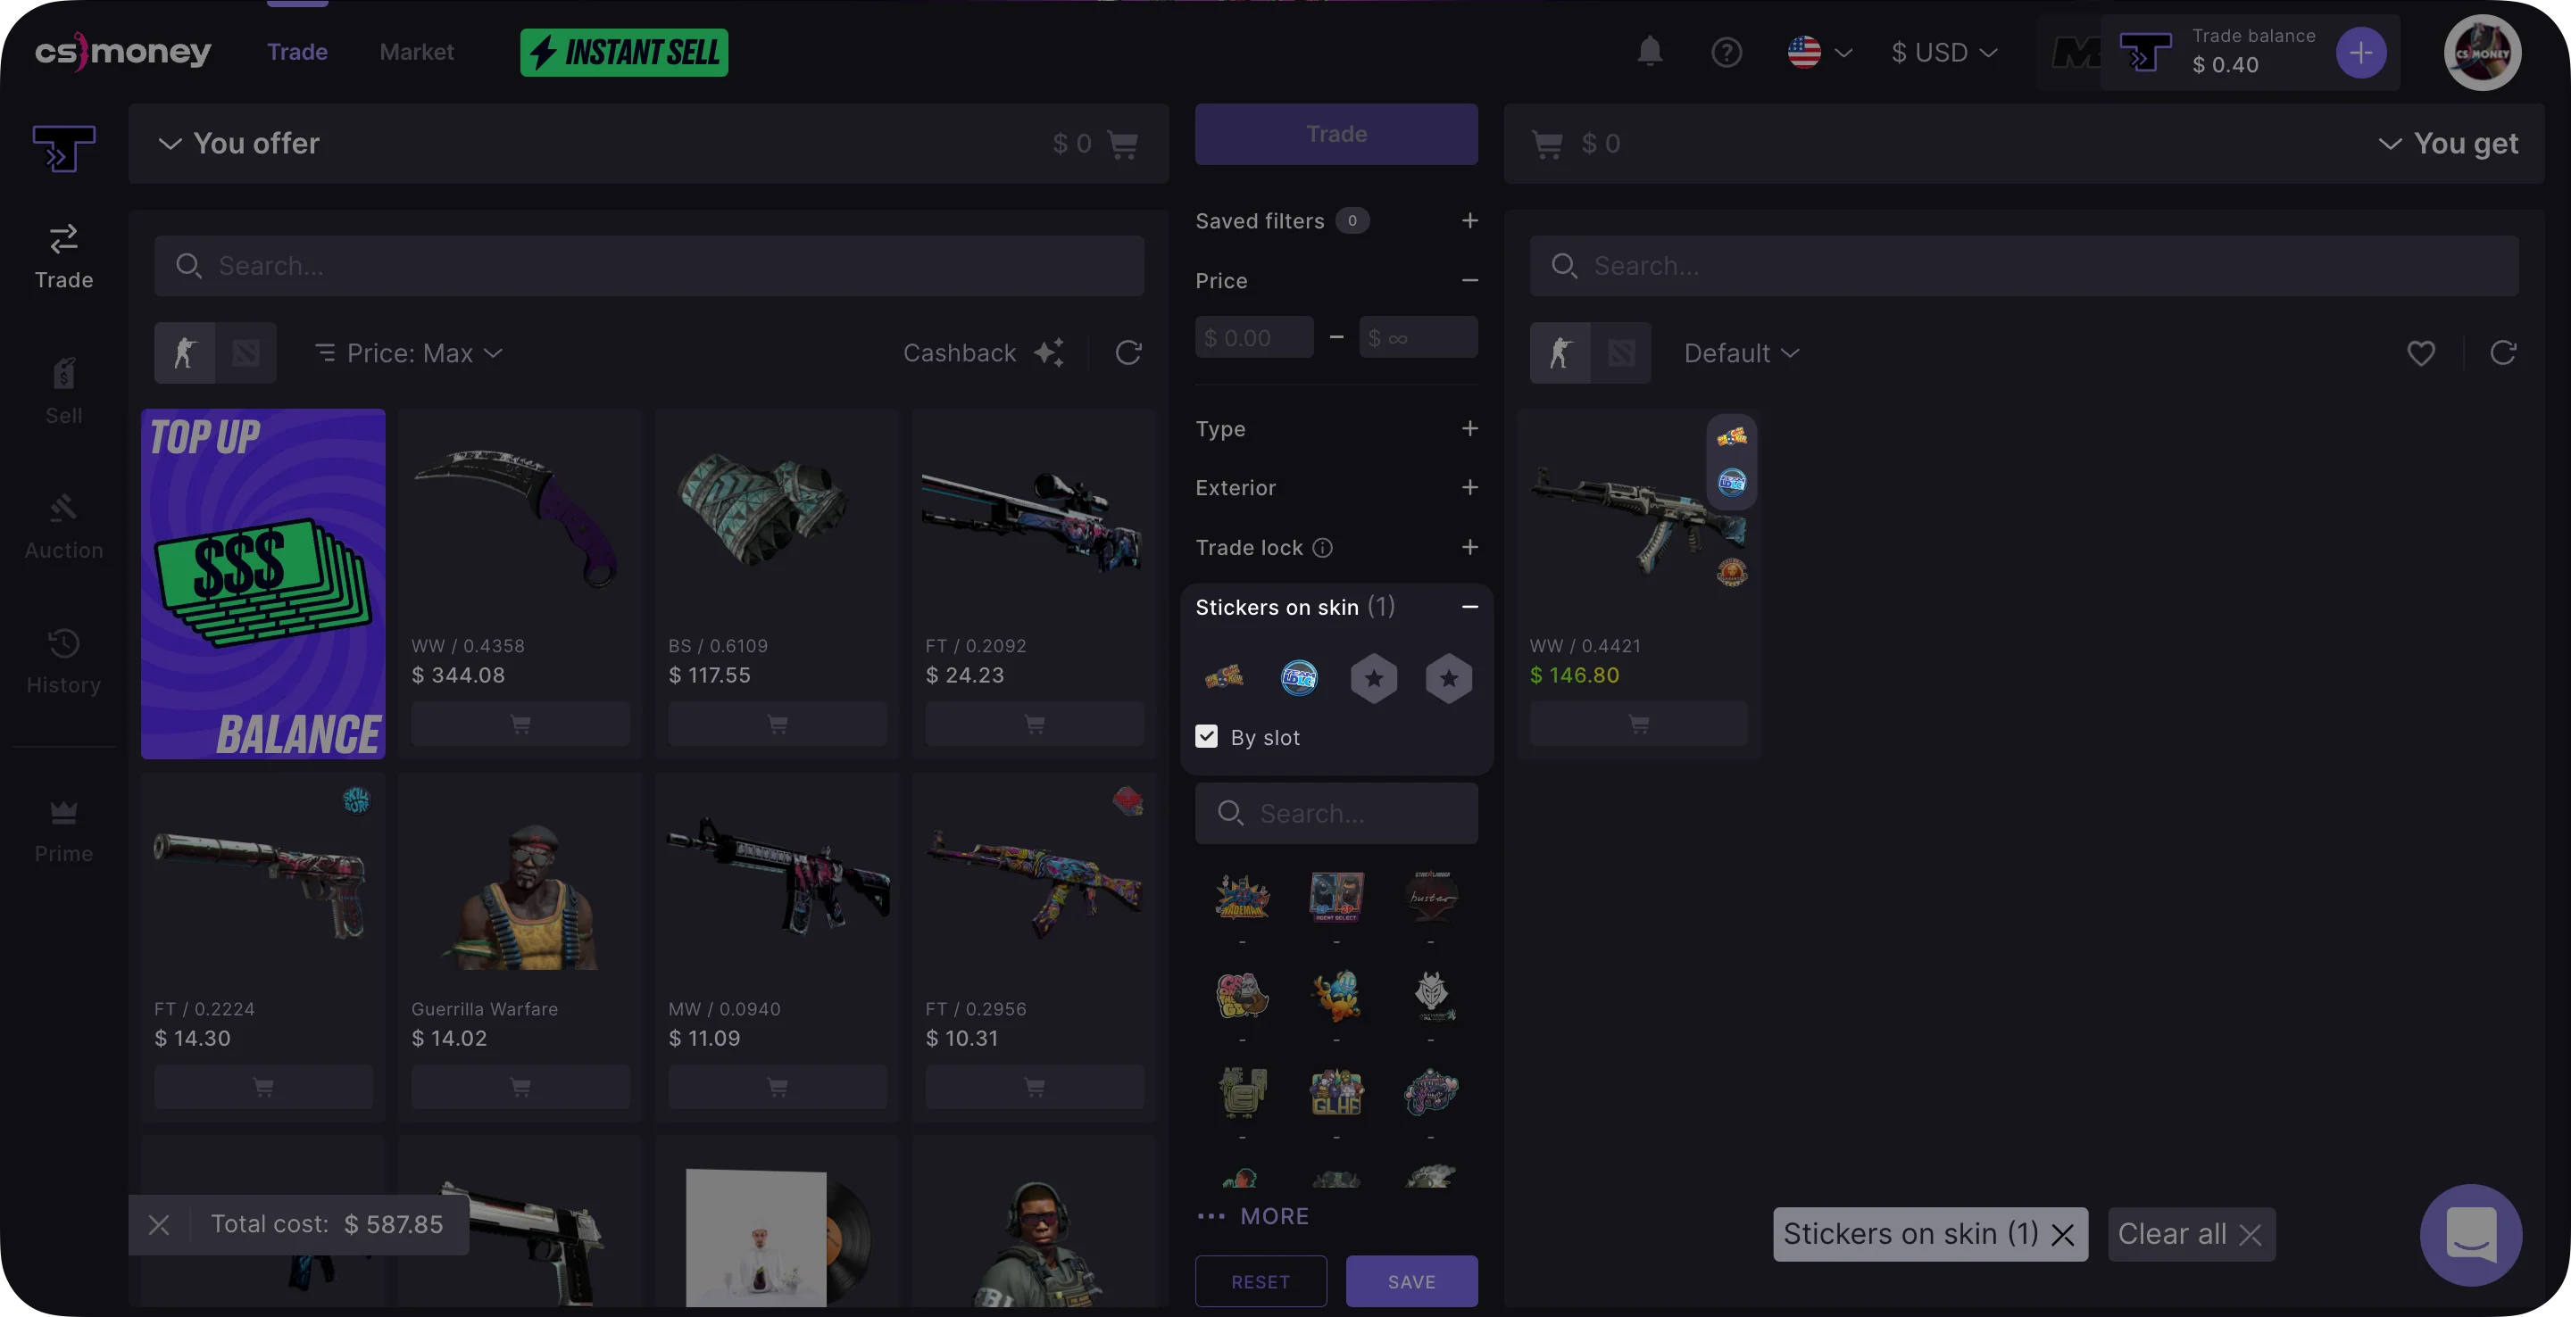Image resolution: width=2571 pixels, height=1317 pixels.
Task: Refresh the You offer inventory list
Action: point(1127,352)
